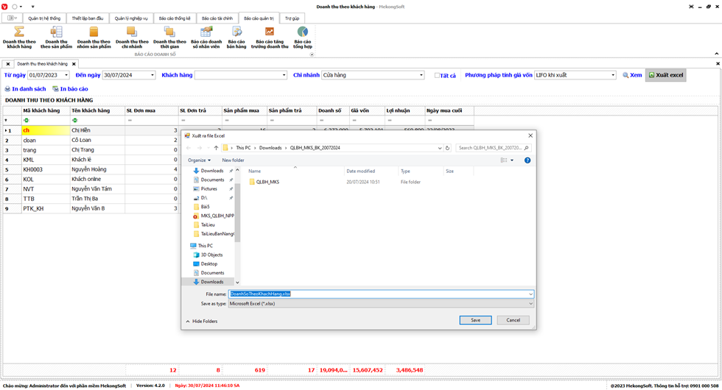Collapse folders with Hide Folders
Viewport: 722px width, 390px height.
202,321
